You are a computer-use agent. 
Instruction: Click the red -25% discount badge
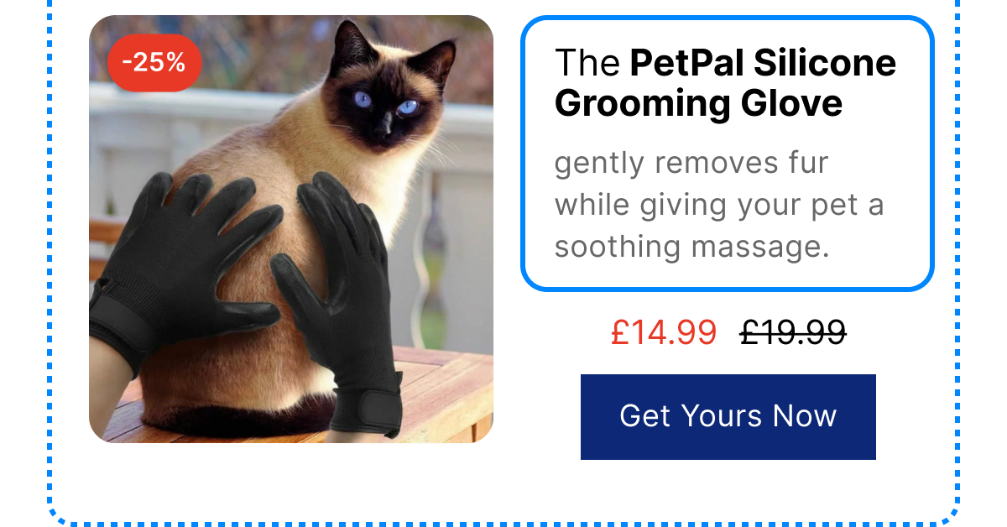coord(154,63)
